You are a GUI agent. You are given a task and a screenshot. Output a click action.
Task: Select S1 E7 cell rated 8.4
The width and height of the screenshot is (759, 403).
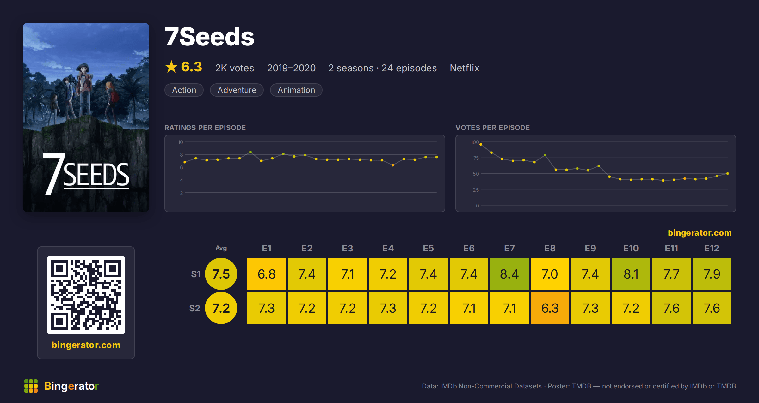click(x=509, y=274)
